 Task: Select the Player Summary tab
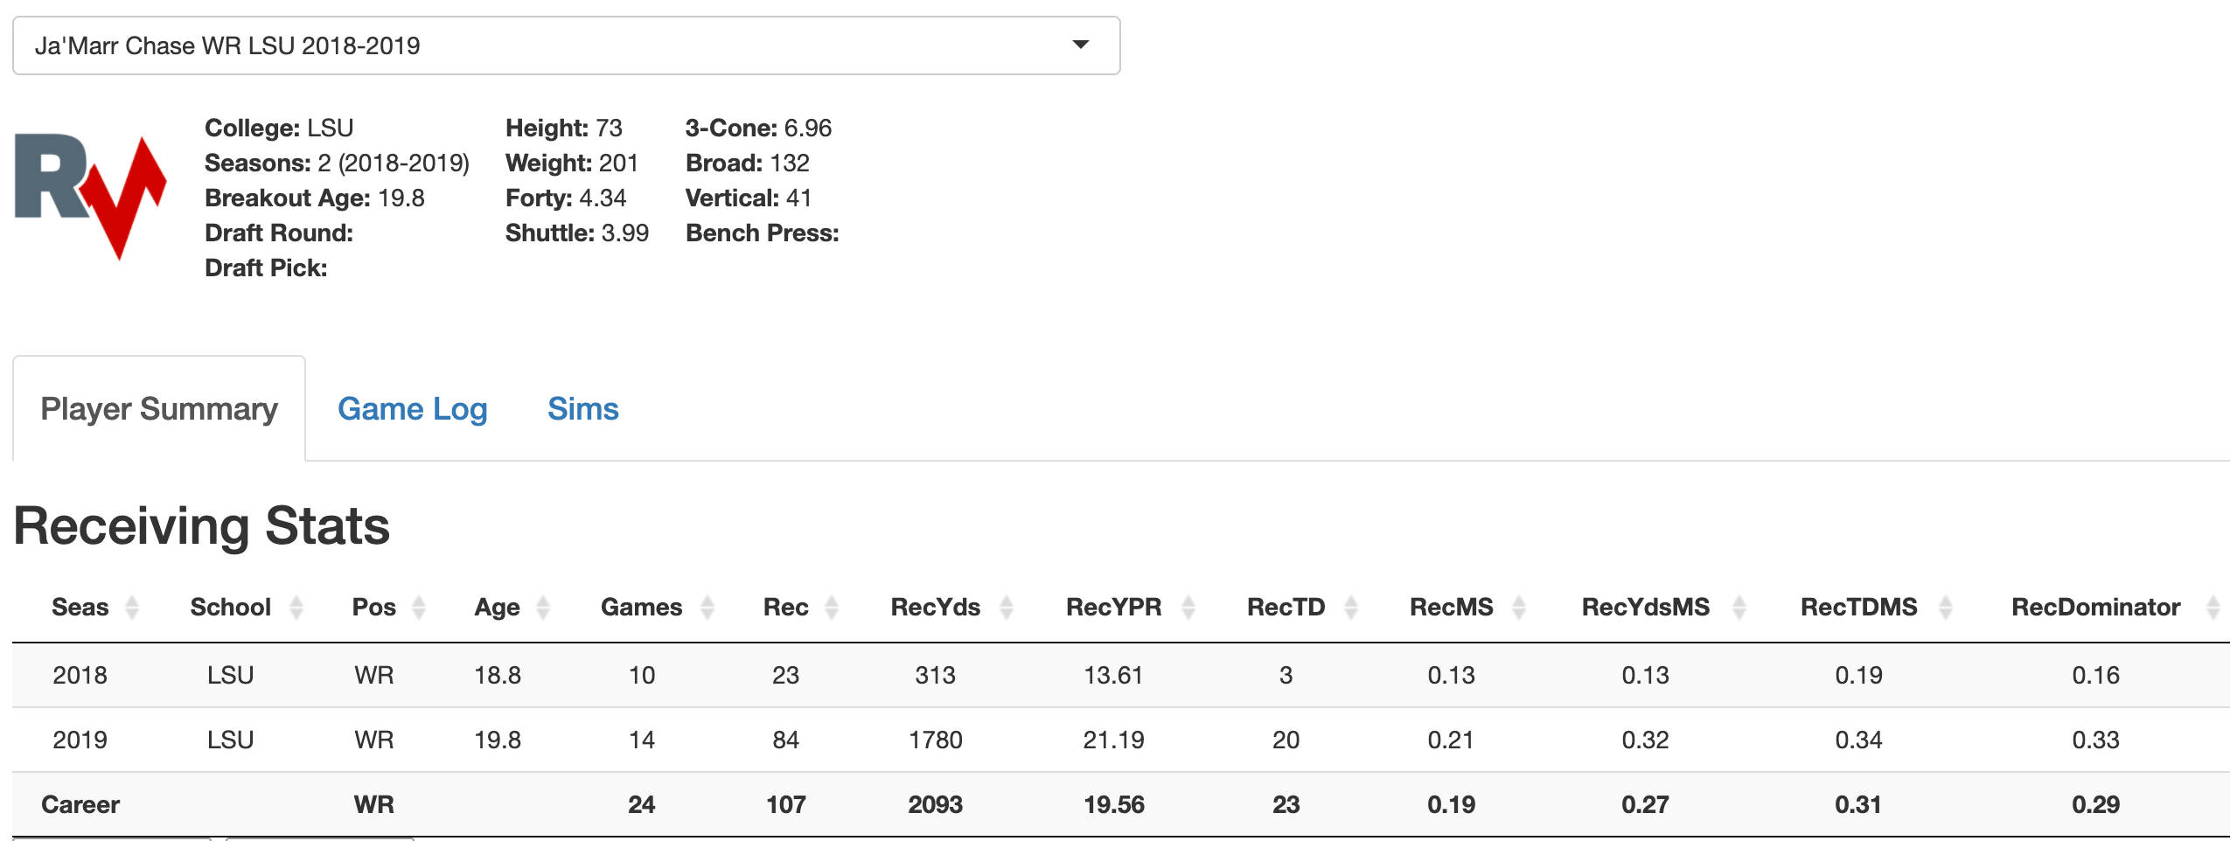pos(159,408)
